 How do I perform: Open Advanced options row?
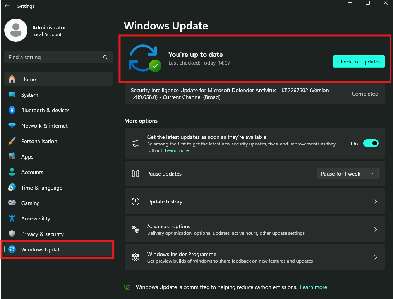(255, 229)
